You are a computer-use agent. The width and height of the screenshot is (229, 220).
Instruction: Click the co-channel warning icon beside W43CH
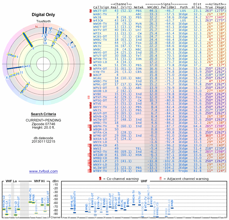pyautogui.click(x=90, y=20)
